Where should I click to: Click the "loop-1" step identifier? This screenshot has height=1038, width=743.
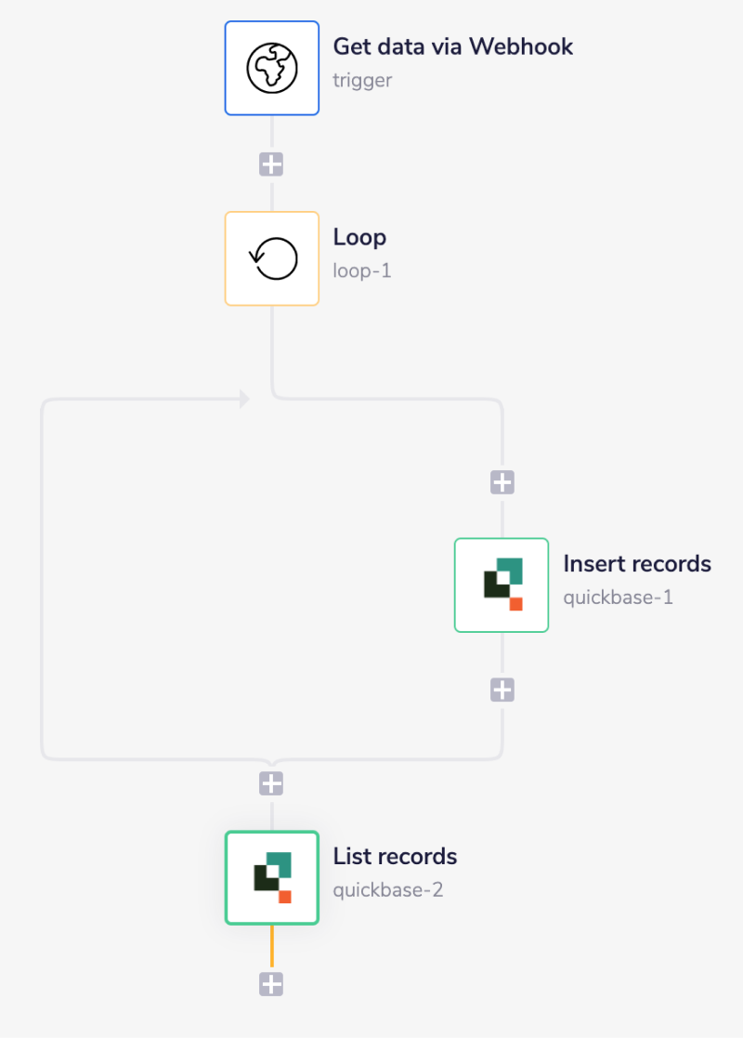[x=362, y=271]
